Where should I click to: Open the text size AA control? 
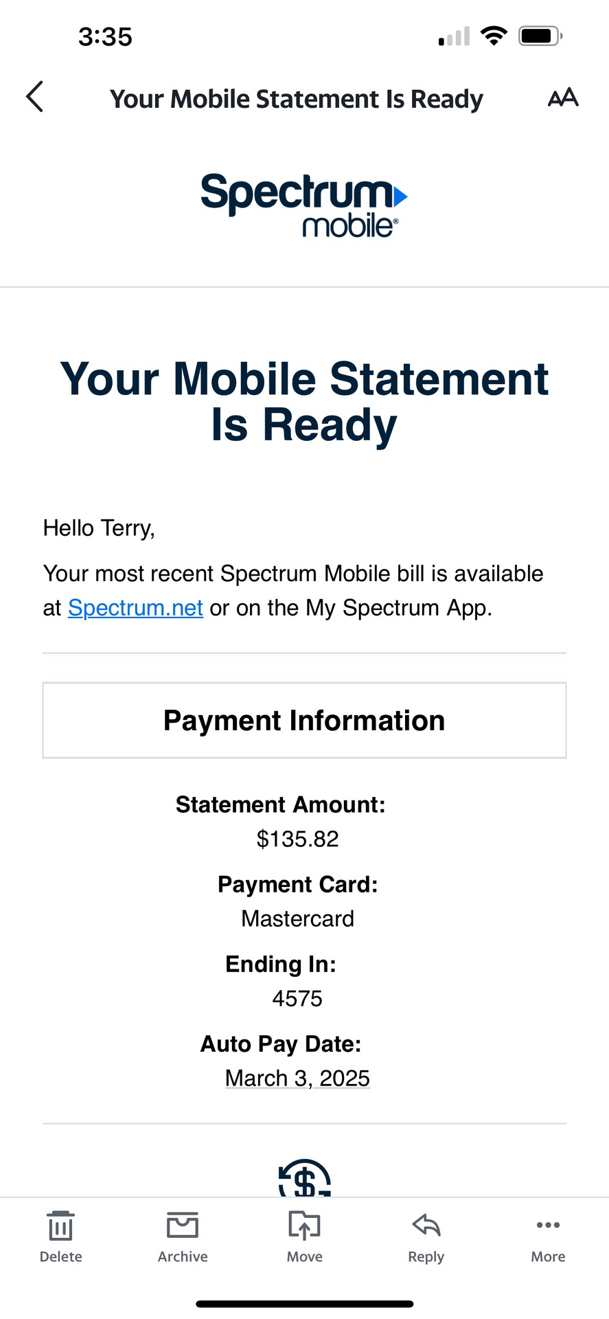(x=563, y=98)
